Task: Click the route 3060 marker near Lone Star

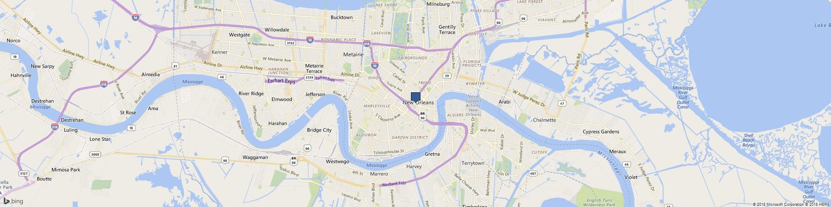Action: (94, 154)
